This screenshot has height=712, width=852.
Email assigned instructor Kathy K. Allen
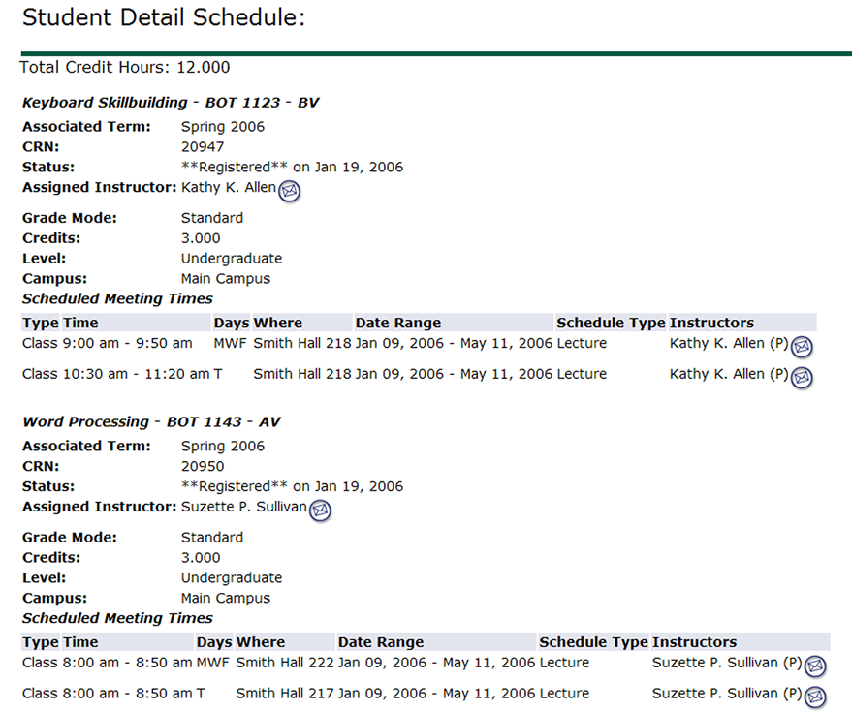coord(289,192)
